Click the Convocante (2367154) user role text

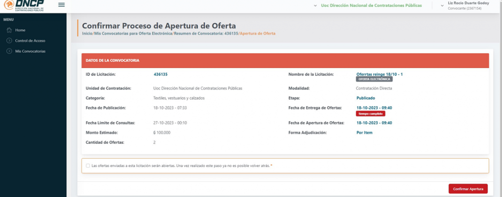(465, 8)
